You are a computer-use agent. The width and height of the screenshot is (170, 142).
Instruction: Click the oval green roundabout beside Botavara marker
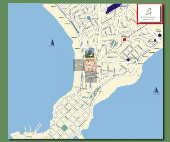(114, 43)
